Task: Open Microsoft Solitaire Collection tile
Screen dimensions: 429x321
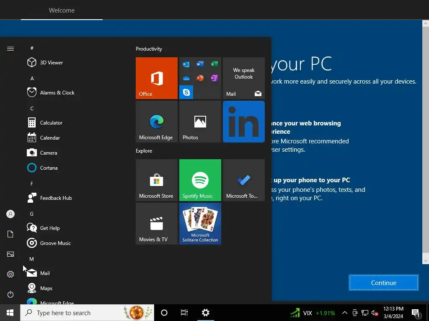Action: (200, 224)
